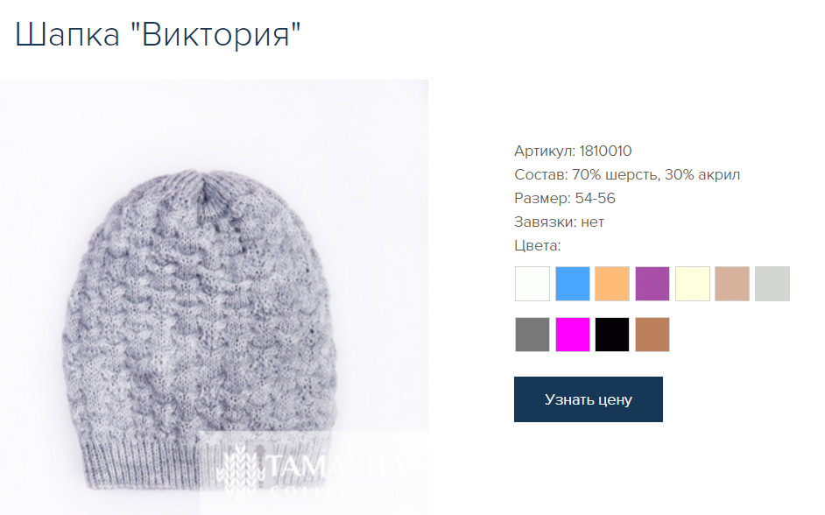The width and height of the screenshot is (825, 515).
Task: Click the Размер: 54-56 line
Action: point(565,198)
